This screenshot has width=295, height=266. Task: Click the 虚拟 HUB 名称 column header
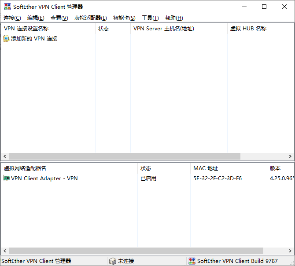[248, 29]
